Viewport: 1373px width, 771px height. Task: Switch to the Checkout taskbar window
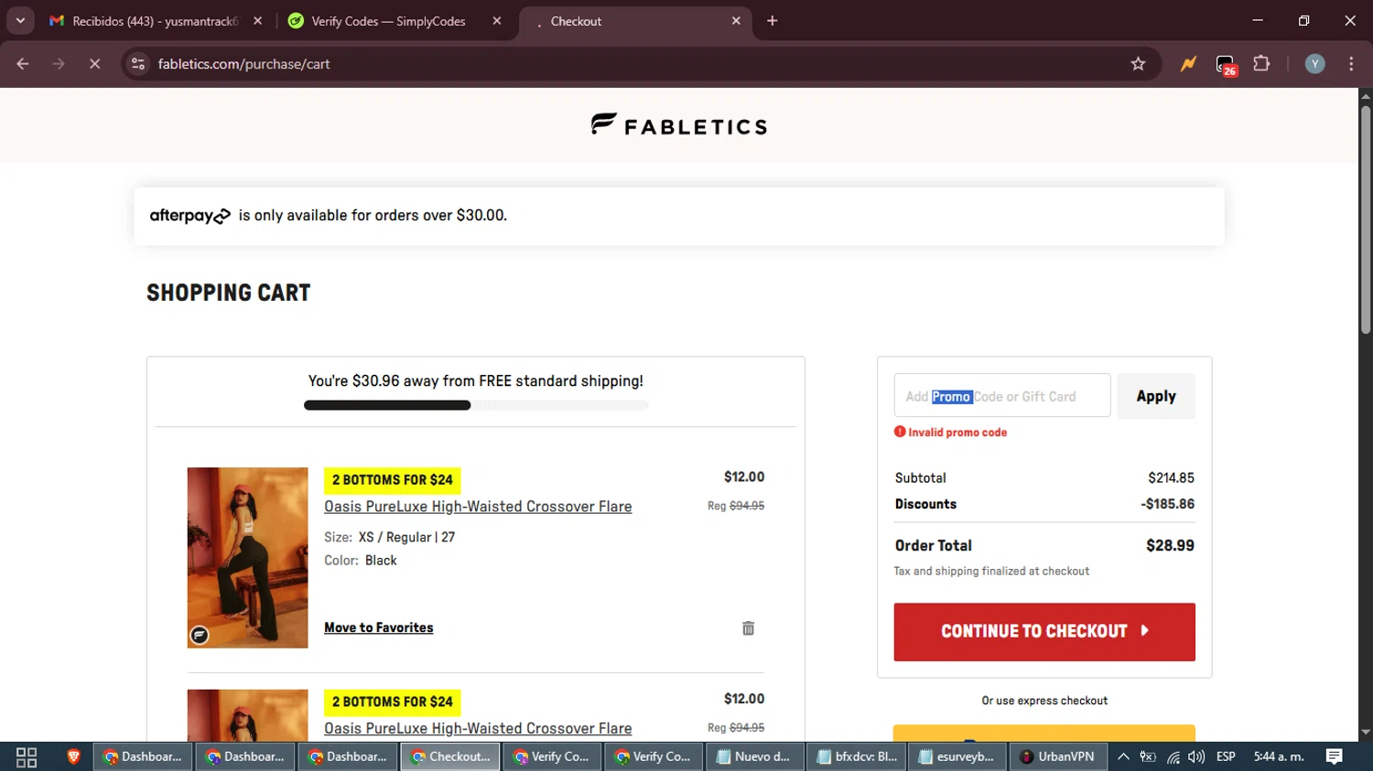pos(450,756)
